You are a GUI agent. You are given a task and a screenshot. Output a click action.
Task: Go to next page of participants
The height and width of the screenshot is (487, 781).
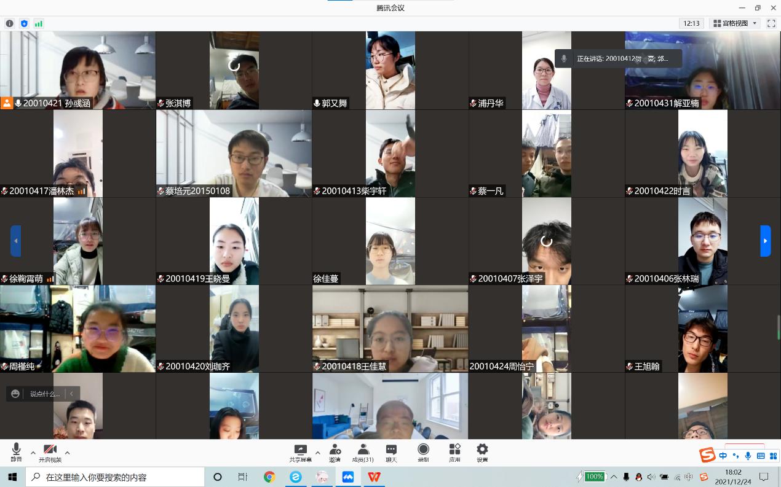tap(765, 241)
